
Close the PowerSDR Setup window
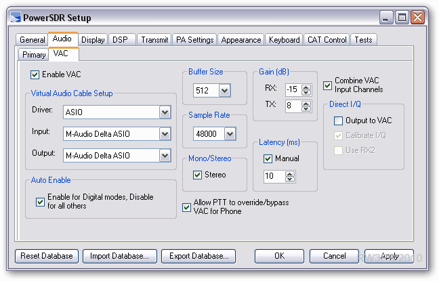point(418,18)
